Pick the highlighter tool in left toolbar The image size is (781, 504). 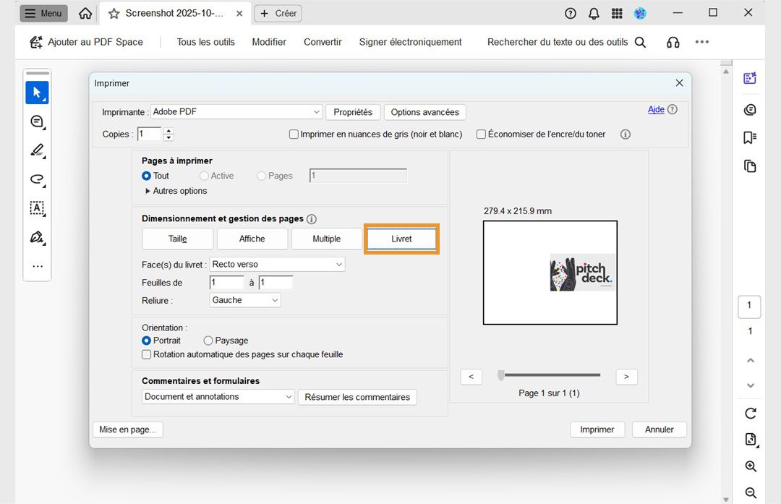(37, 150)
